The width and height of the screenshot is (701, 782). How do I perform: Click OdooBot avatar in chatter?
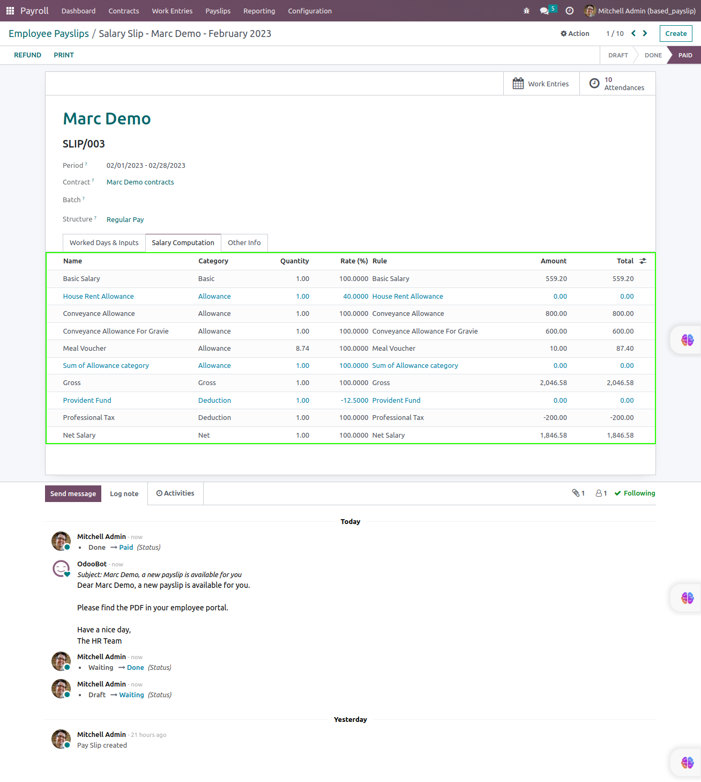61,569
